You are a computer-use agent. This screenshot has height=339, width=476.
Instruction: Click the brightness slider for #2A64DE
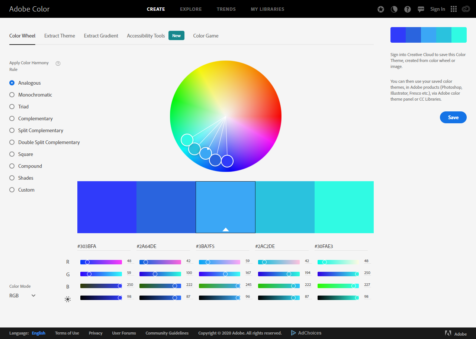[x=160, y=298]
